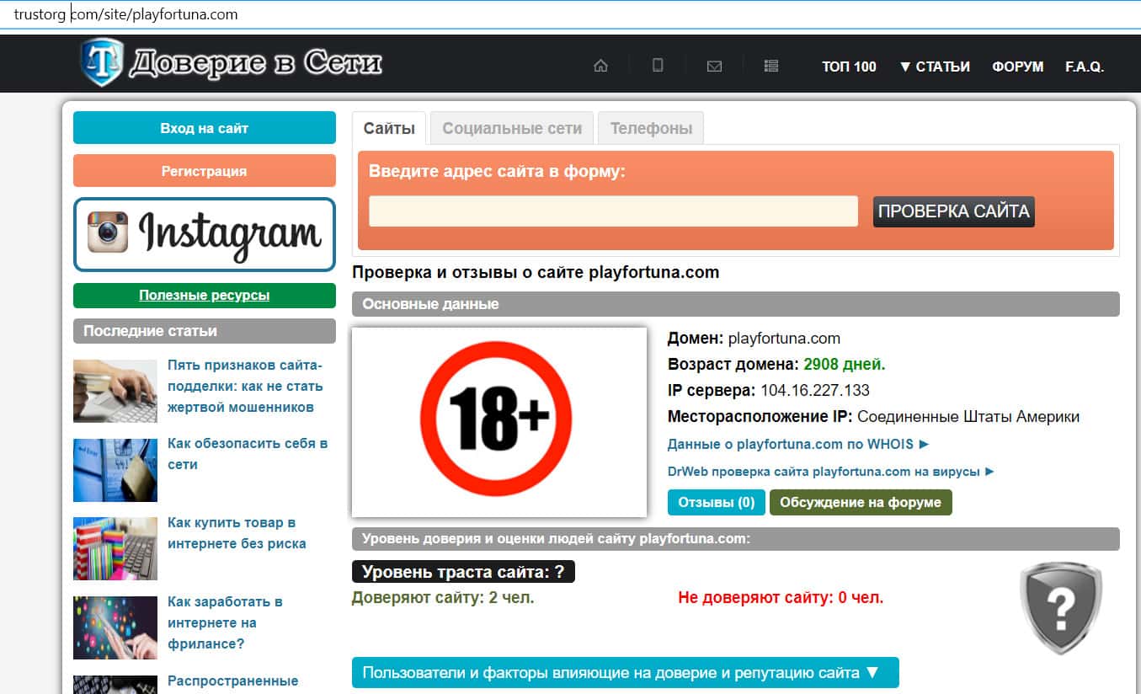Viewport: 1141px width, 694px height.
Task: Go to ФОРУМ in navigation
Action: pyautogui.click(x=1017, y=67)
